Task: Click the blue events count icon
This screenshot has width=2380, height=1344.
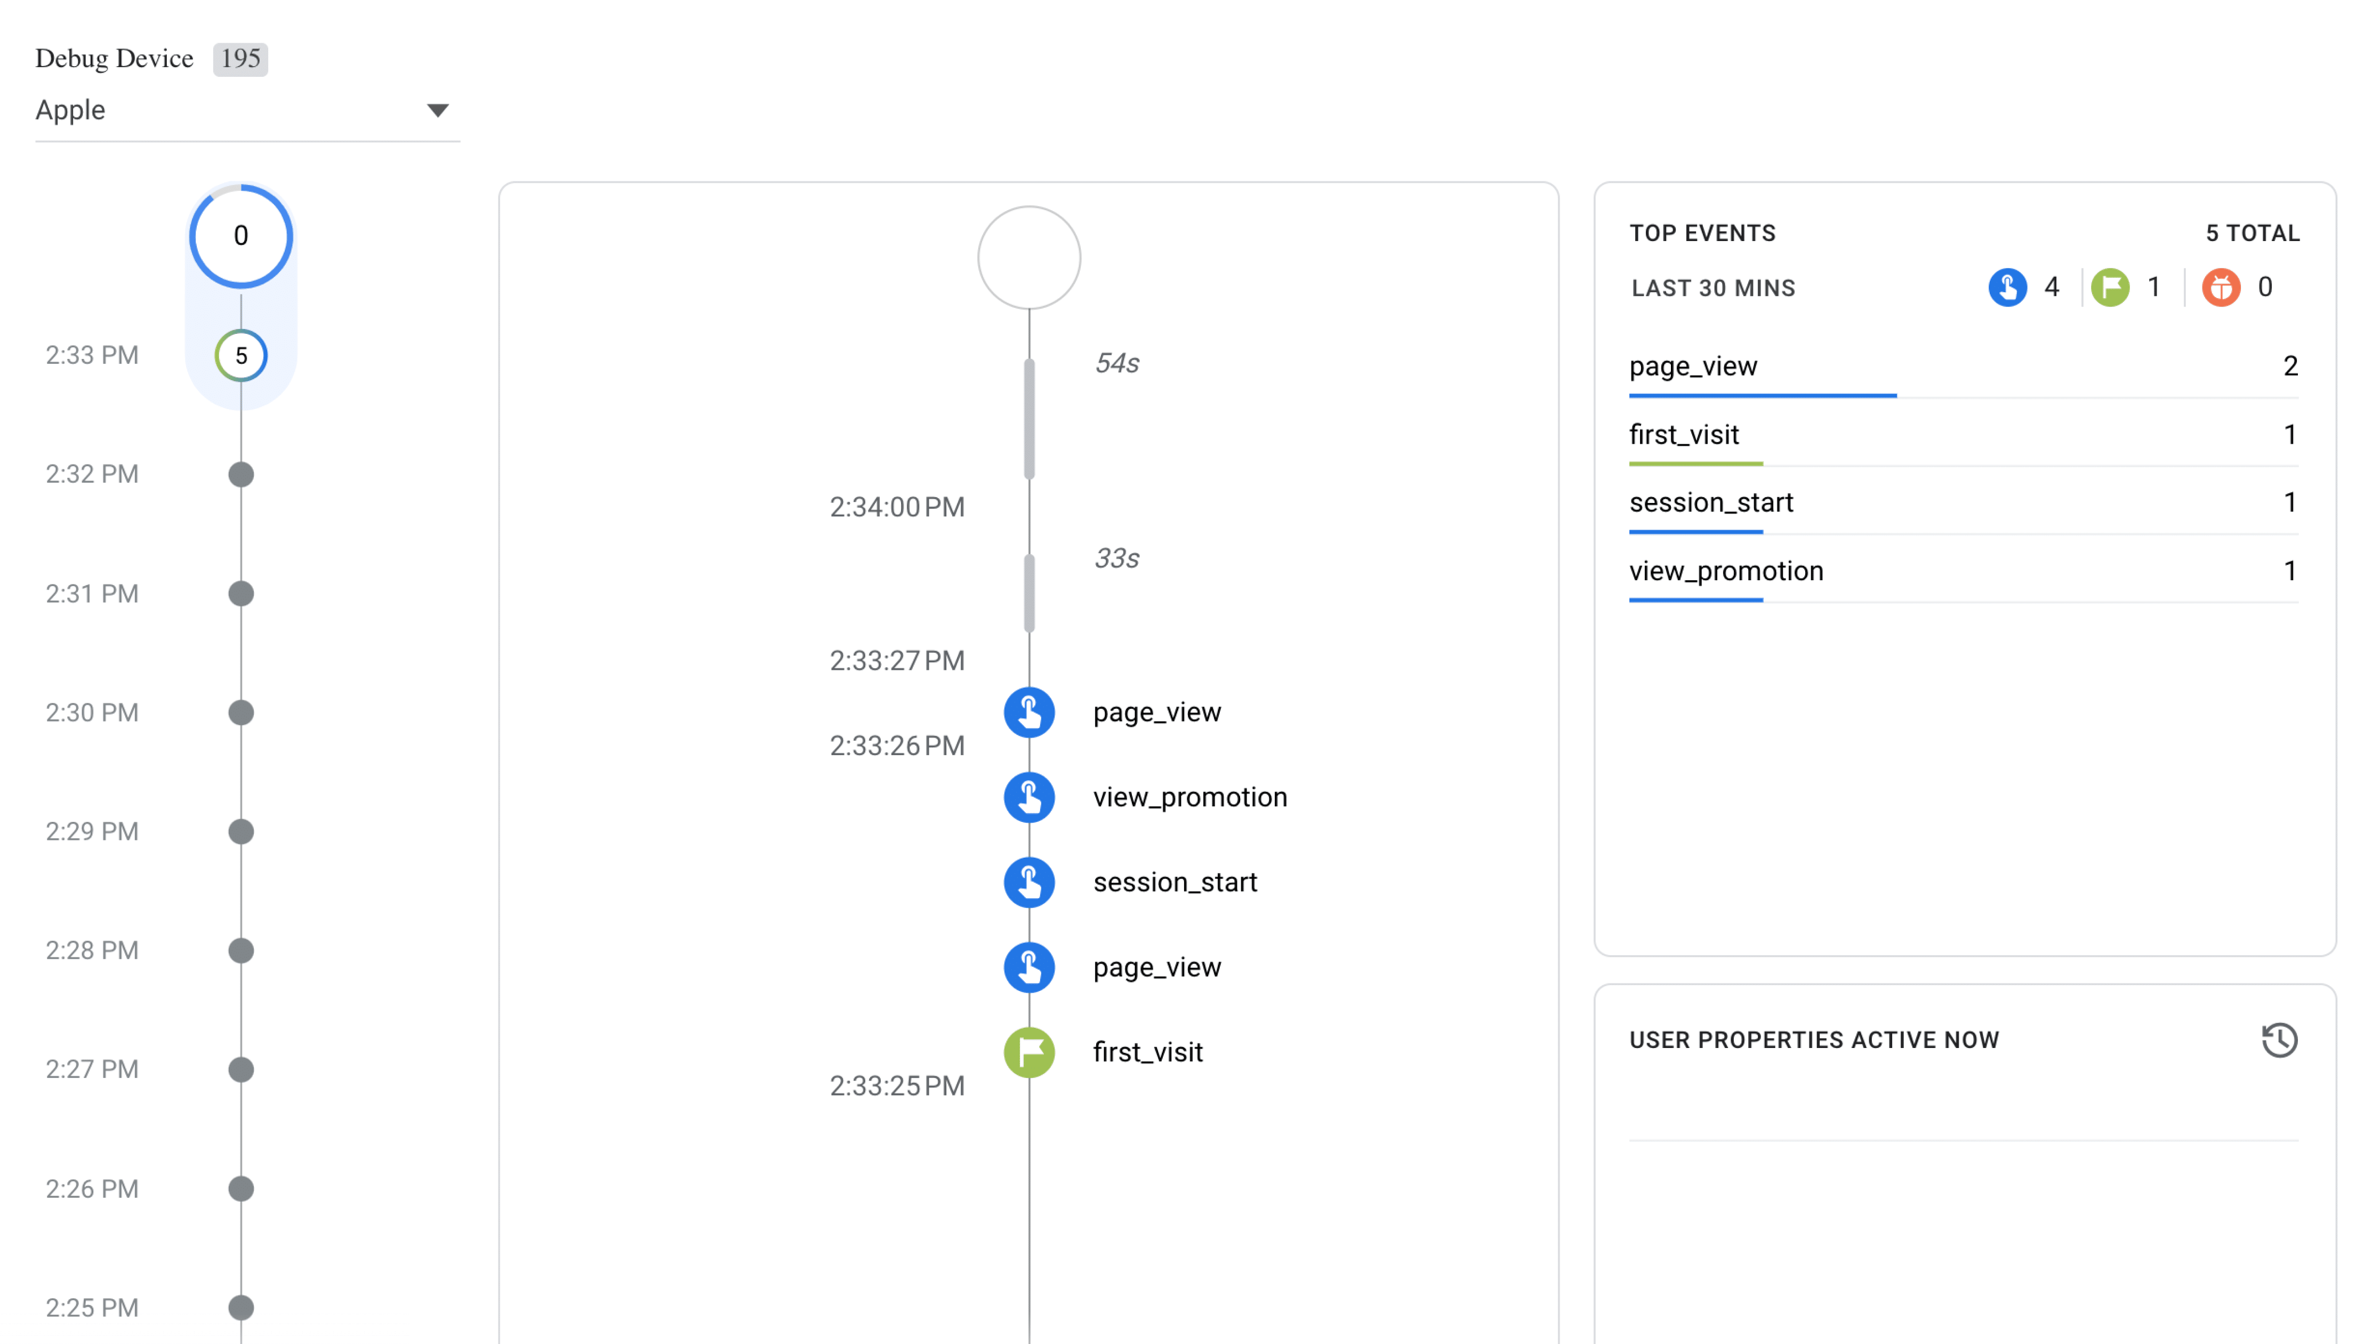Action: [2007, 287]
